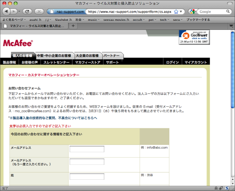Open the Google search engine selector
The height and width of the screenshot is (191, 235).
point(193,12)
